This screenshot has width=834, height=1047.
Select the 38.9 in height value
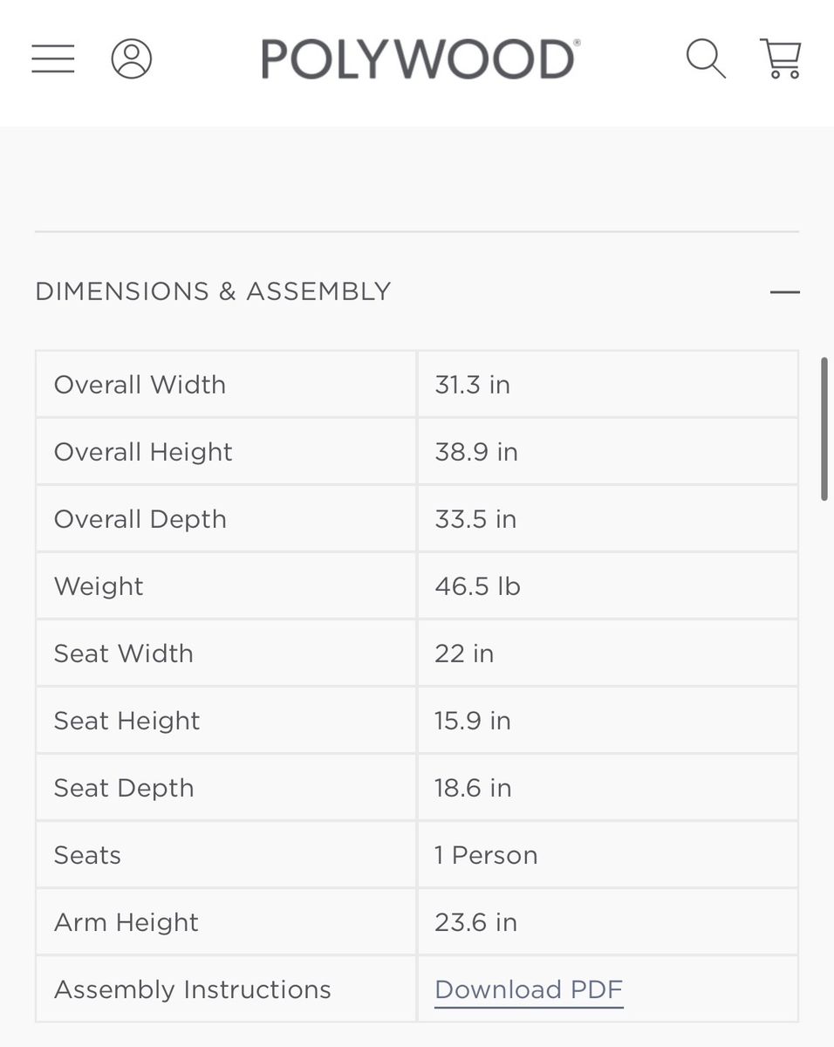476,452
